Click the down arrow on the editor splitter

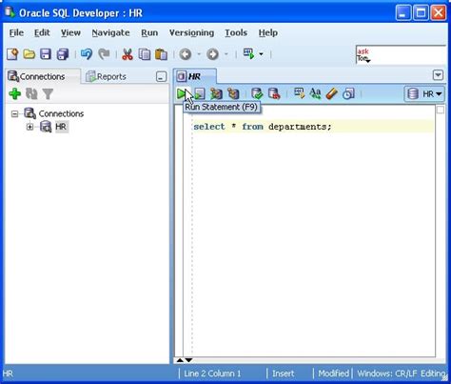pos(188,360)
